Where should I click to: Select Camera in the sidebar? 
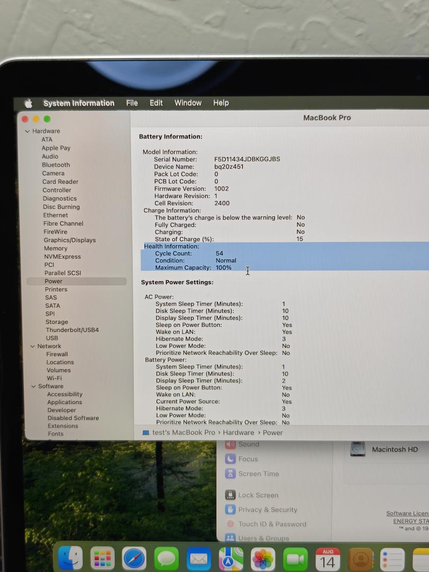(x=53, y=173)
